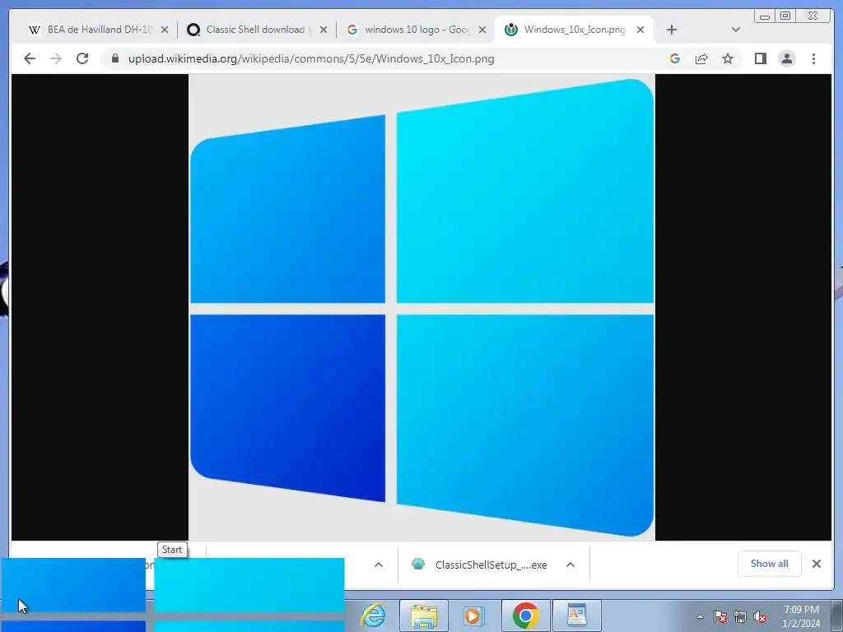This screenshot has width=843, height=632.
Task: Click the address bar URL
Action: point(311,58)
